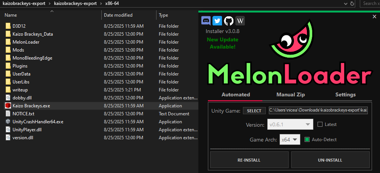Open the GitHub link icon
The image size is (380, 173).
(228, 20)
